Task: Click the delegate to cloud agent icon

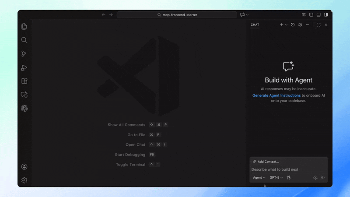Action: (x=315, y=178)
